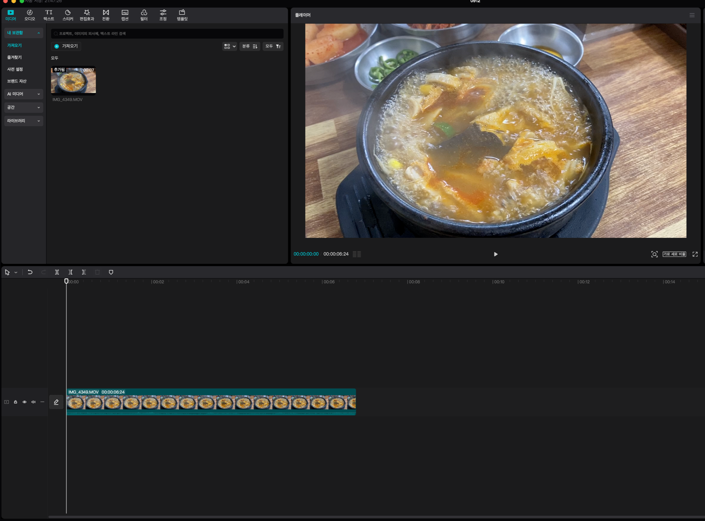The height and width of the screenshot is (521, 705).
Task: Enter fullscreen preview in player
Action: [695, 254]
